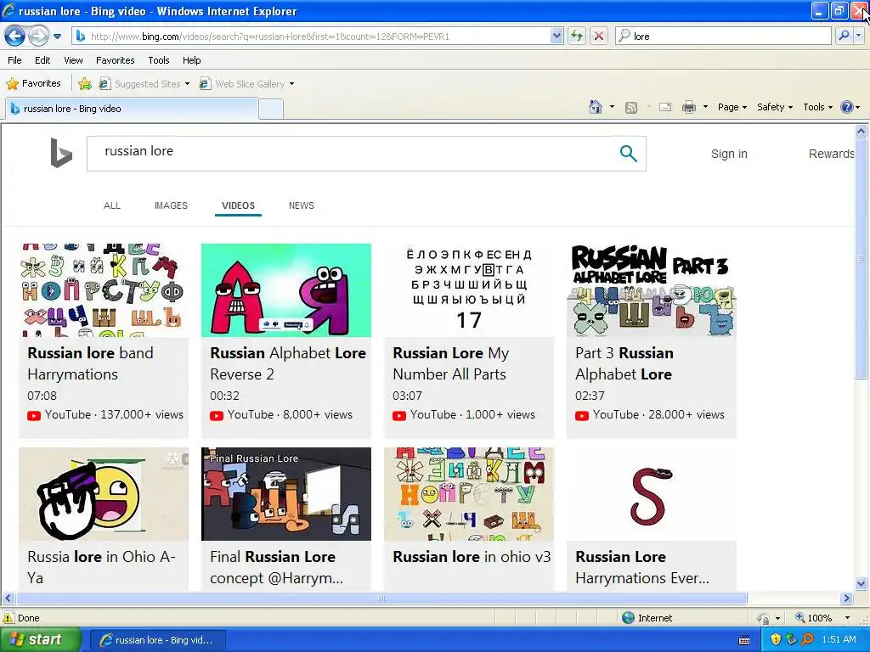Switch to the ALL results tab

(x=112, y=205)
